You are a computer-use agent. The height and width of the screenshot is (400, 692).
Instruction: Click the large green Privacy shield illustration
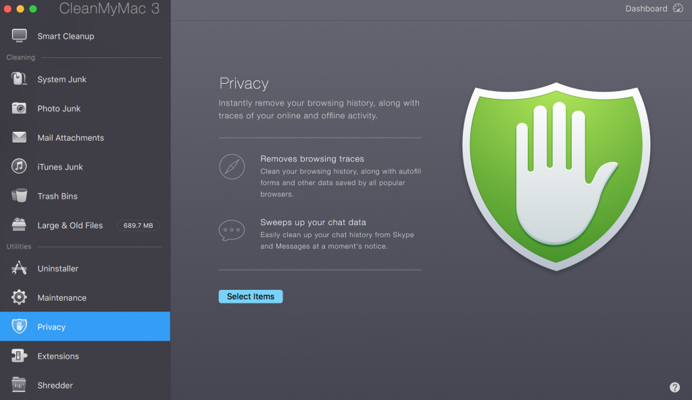click(x=556, y=176)
